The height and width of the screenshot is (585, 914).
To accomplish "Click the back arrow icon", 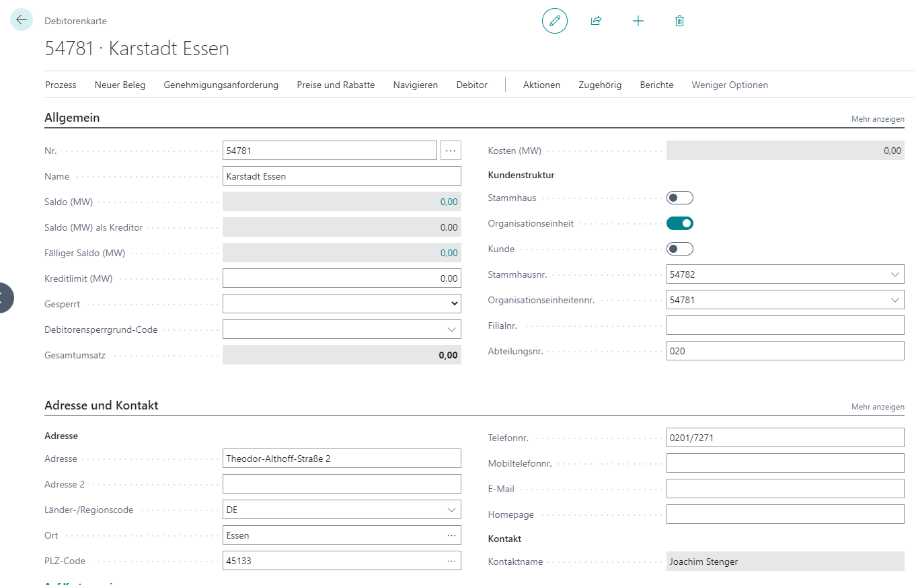I will pos(22,20).
